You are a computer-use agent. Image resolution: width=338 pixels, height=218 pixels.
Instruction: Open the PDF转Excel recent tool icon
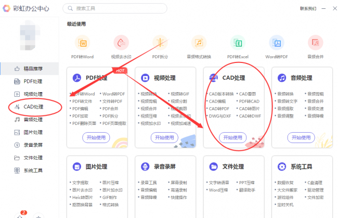[238, 43]
